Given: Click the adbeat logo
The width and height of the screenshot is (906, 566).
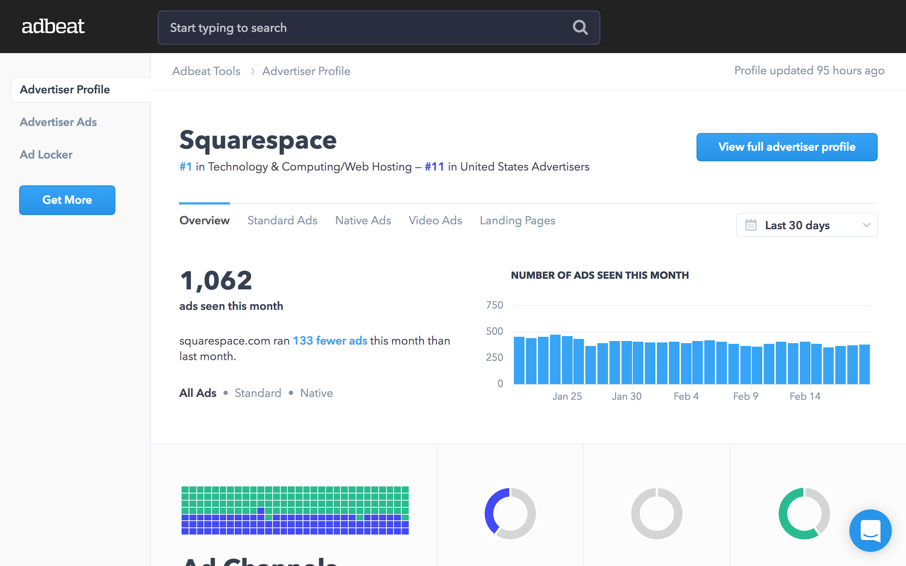Looking at the screenshot, I should 53,26.
